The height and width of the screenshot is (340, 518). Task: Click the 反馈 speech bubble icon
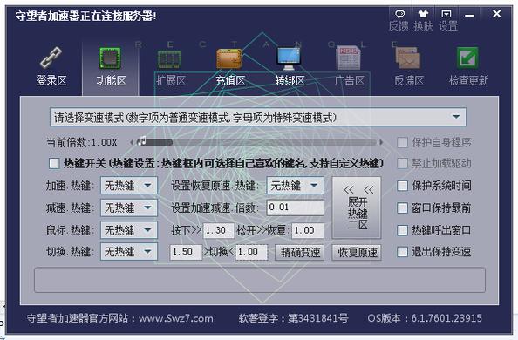point(399,14)
